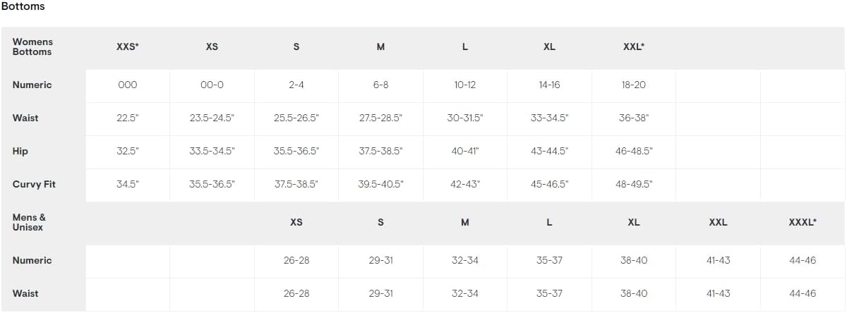The height and width of the screenshot is (313, 847).
Task: Select the mens XXL column header
Action: pos(718,222)
